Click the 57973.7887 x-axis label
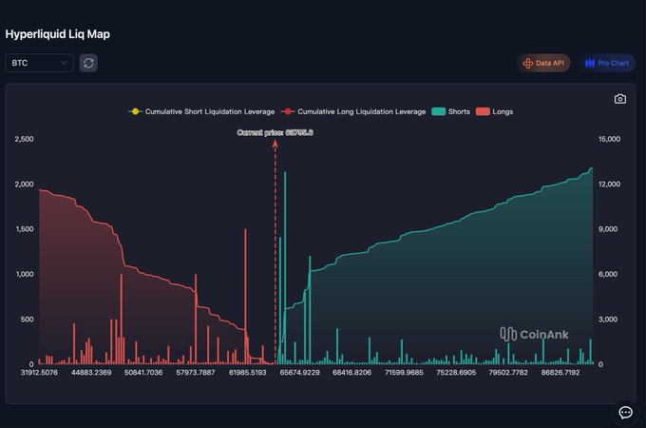646x428 pixels. click(x=196, y=372)
